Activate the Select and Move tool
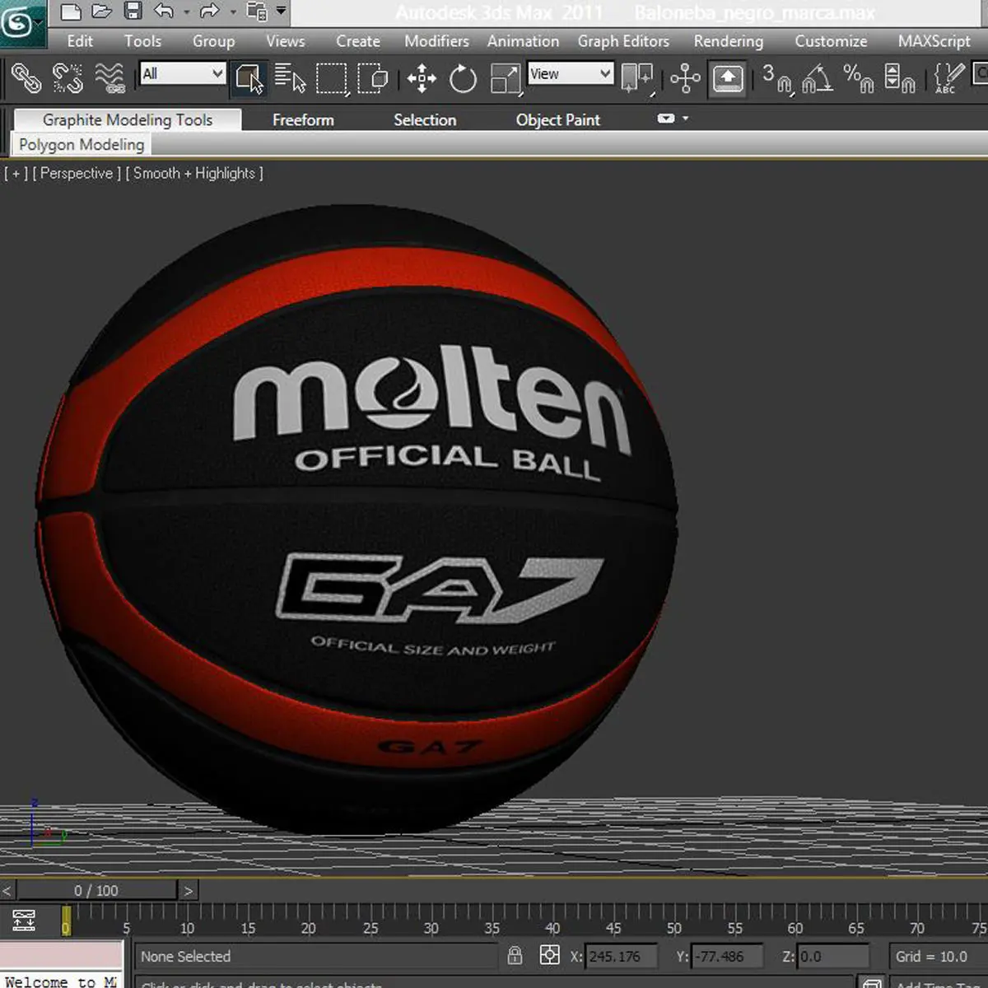 [422, 79]
